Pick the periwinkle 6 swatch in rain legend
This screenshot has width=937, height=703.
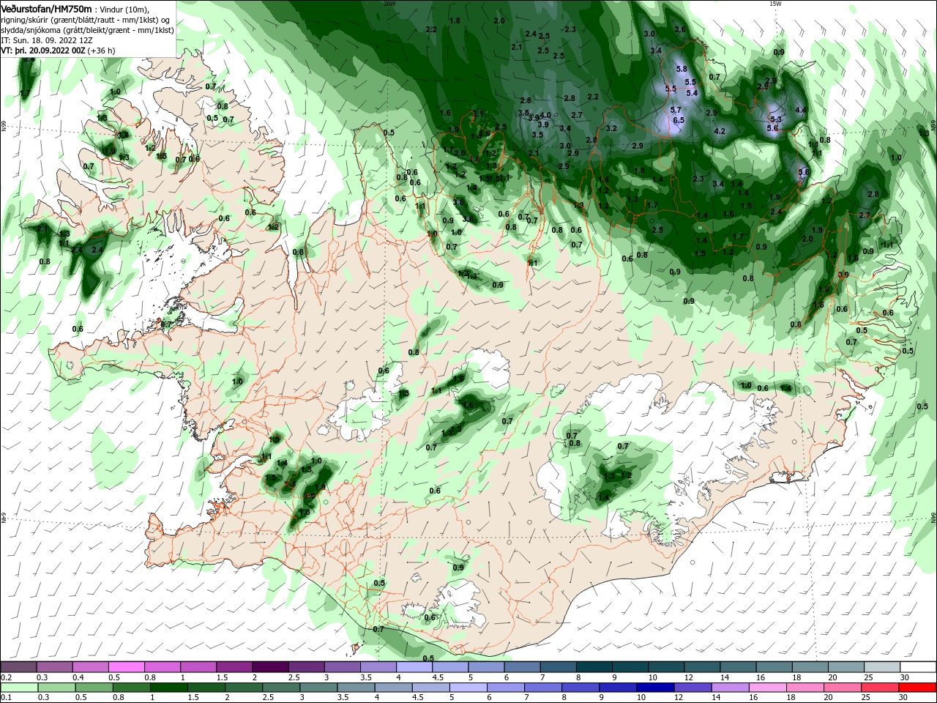tap(506, 688)
